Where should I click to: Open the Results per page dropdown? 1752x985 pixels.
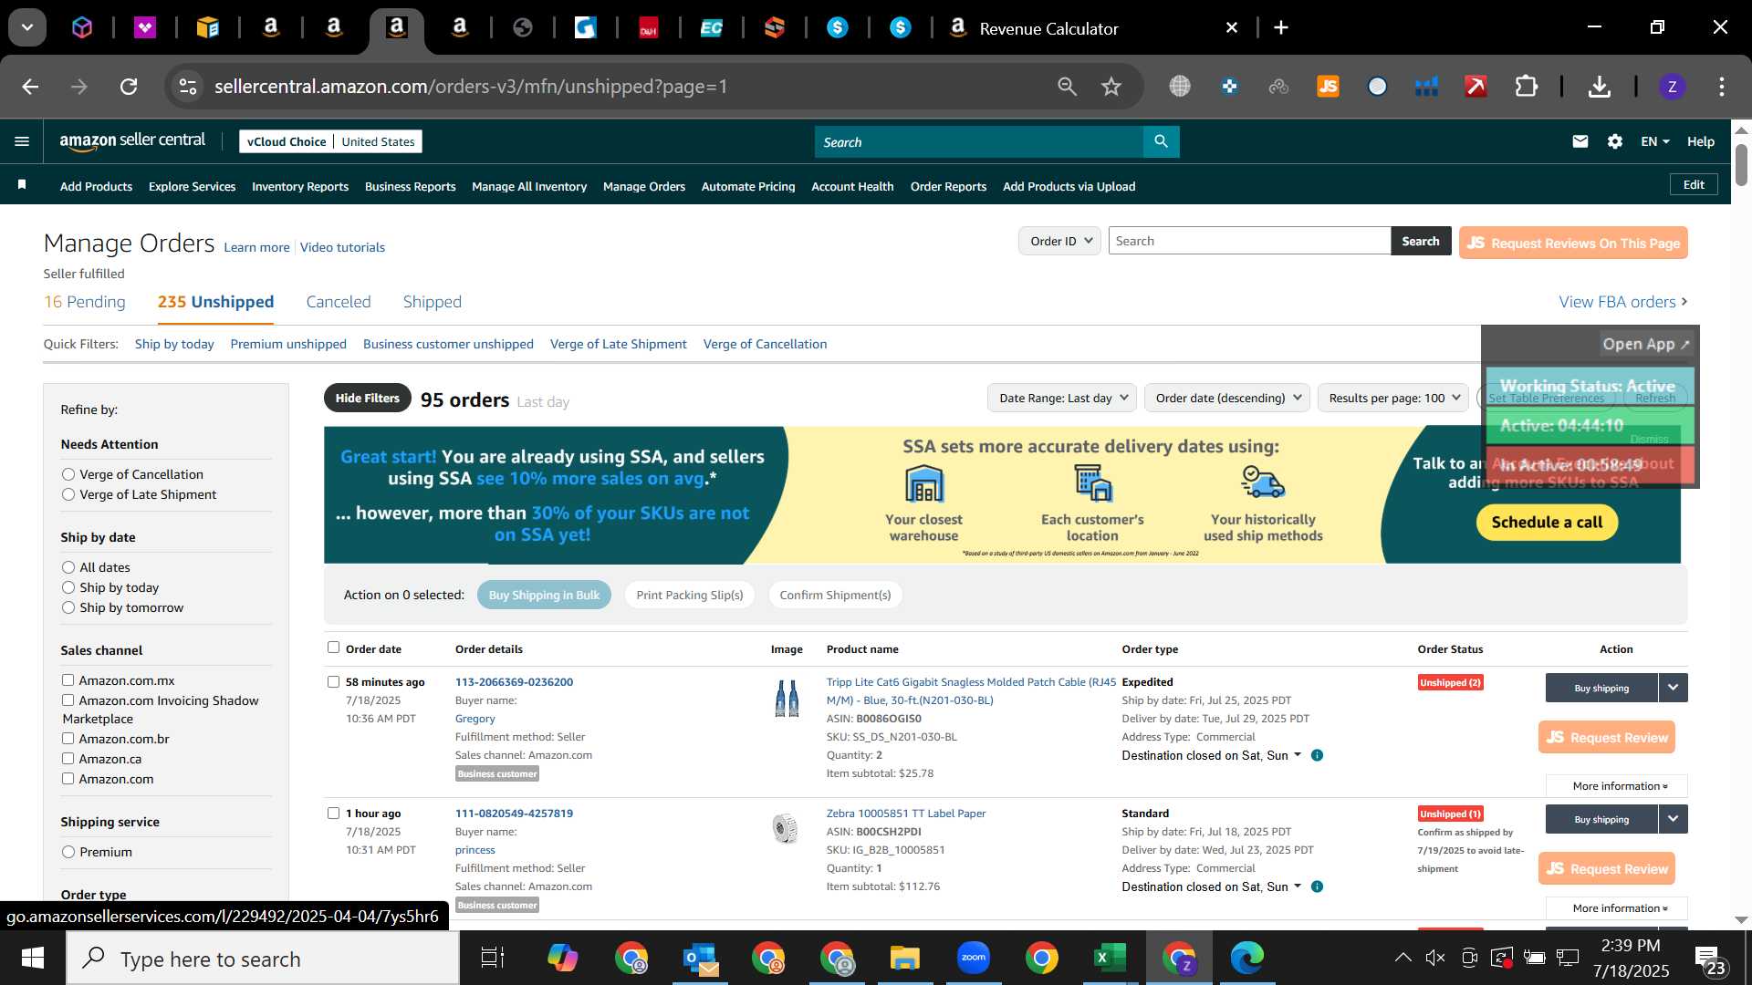1392,398
